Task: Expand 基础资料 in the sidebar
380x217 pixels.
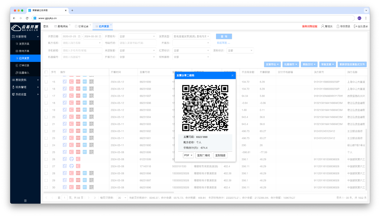Action: 25,80
